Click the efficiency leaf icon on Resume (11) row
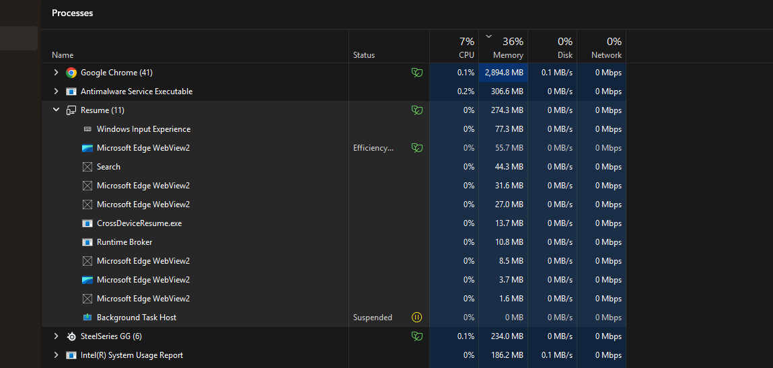The width and height of the screenshot is (773, 368). (x=417, y=110)
